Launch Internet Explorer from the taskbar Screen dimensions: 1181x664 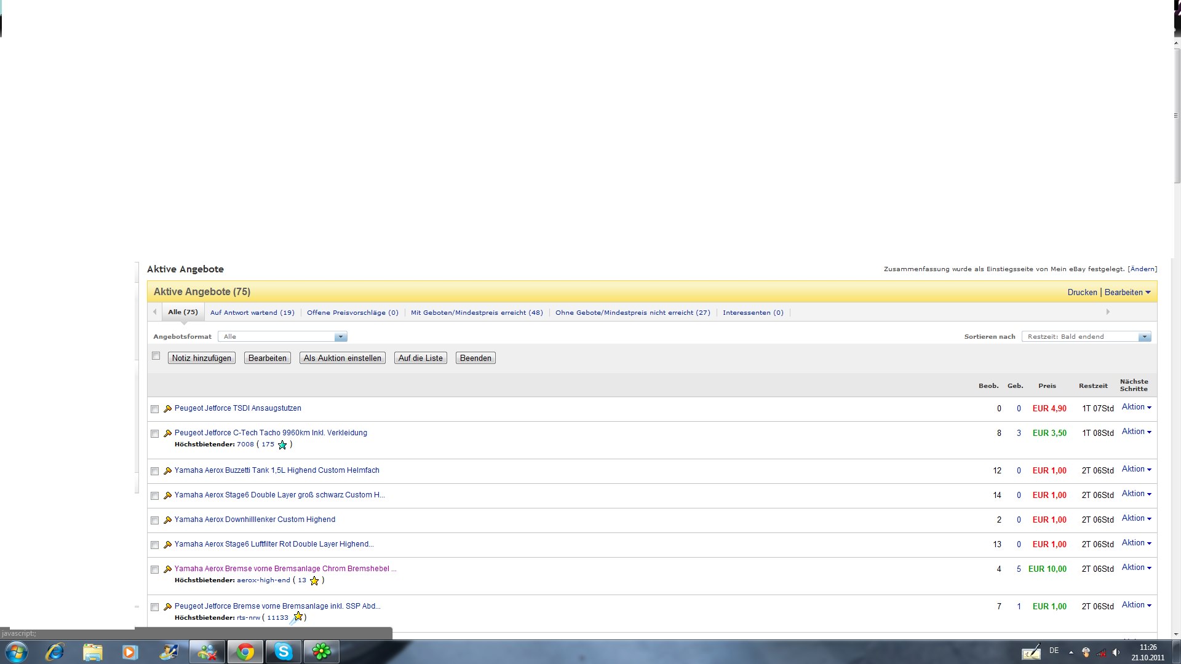point(55,652)
